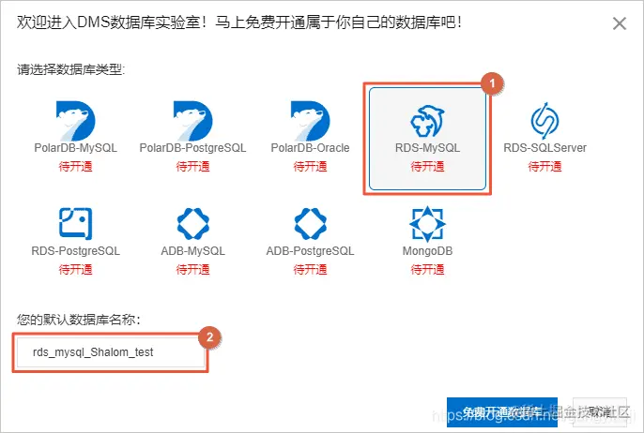Choose the PolarDB-PostgreSQL database icon
The height and width of the screenshot is (433, 644).
(192, 121)
